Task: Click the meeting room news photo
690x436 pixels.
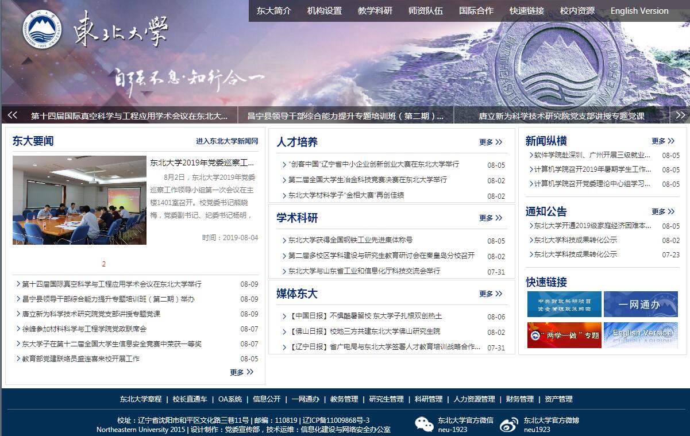Action: (79, 200)
